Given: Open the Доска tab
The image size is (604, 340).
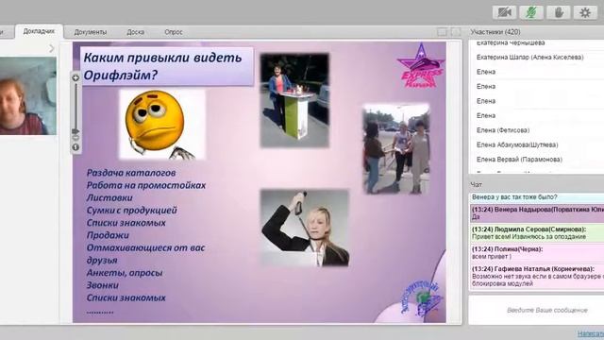Looking at the screenshot, I should coord(136,32).
